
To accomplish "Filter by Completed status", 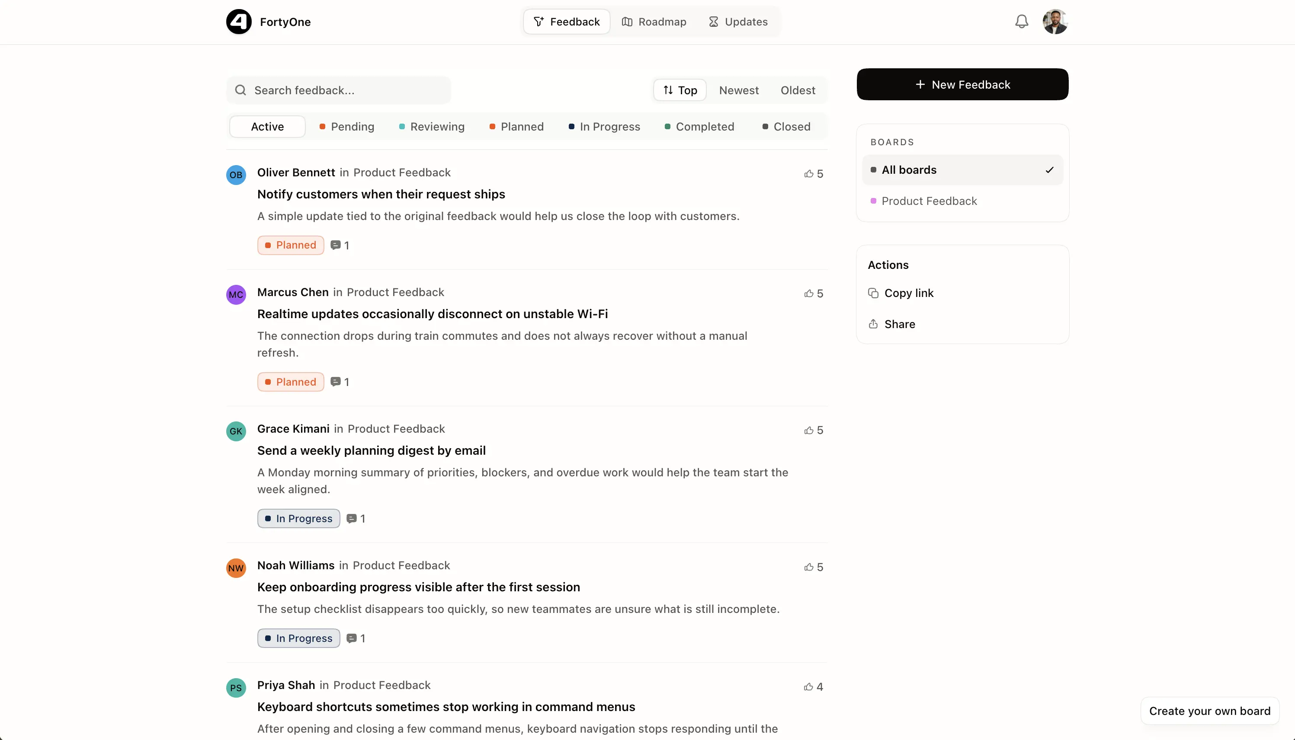I will [699, 127].
